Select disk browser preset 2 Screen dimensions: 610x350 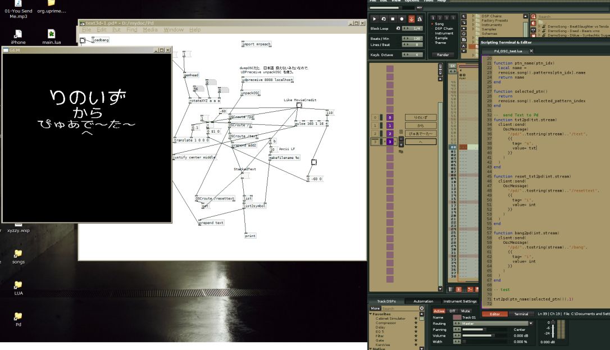(x=440, y=17)
